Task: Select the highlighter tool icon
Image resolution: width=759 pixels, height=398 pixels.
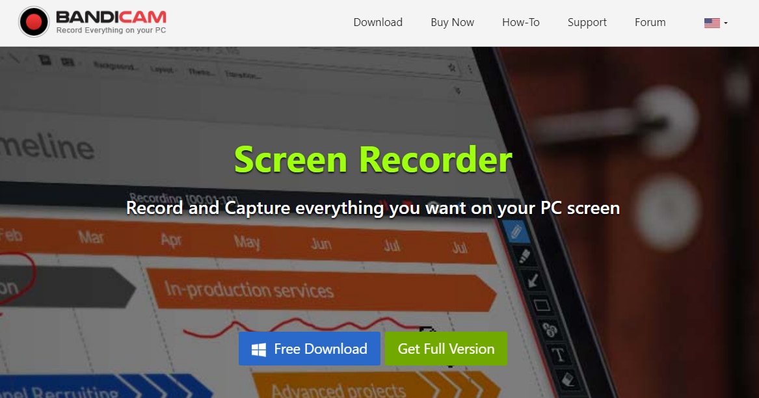Action: tap(525, 257)
